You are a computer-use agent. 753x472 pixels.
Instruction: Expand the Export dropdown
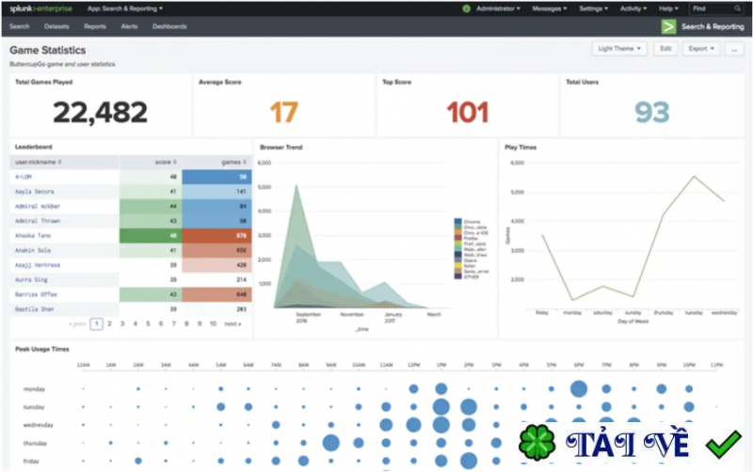[700, 49]
